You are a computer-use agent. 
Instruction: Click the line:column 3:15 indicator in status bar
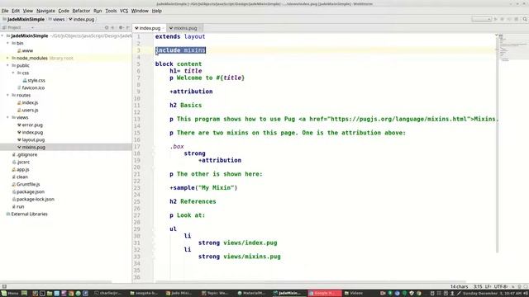(478, 286)
